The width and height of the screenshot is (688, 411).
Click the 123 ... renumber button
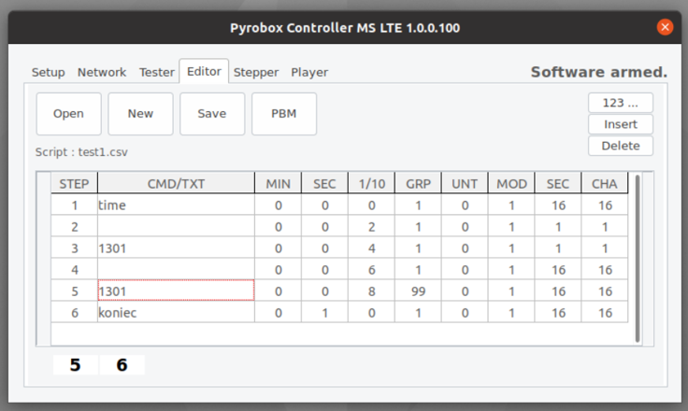[621, 103]
